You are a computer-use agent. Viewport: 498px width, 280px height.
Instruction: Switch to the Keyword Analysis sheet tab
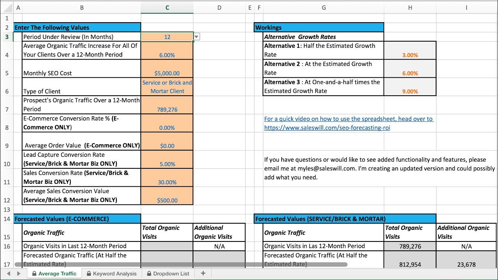click(x=112, y=273)
